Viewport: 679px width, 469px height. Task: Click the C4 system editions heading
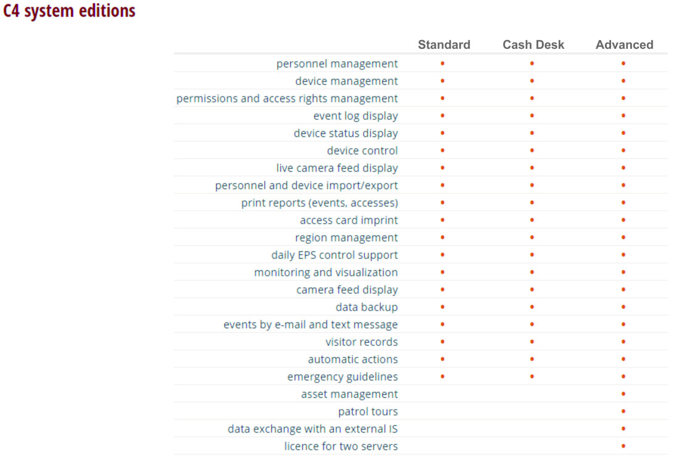[69, 11]
